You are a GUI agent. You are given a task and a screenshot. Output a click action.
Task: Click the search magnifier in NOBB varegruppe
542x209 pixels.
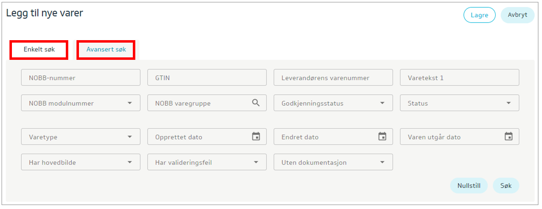click(256, 103)
